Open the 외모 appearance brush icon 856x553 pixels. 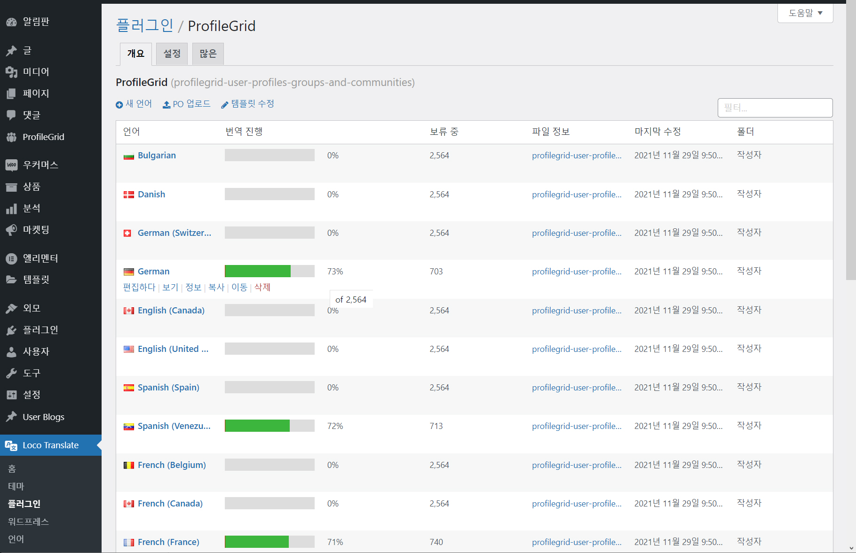point(11,308)
